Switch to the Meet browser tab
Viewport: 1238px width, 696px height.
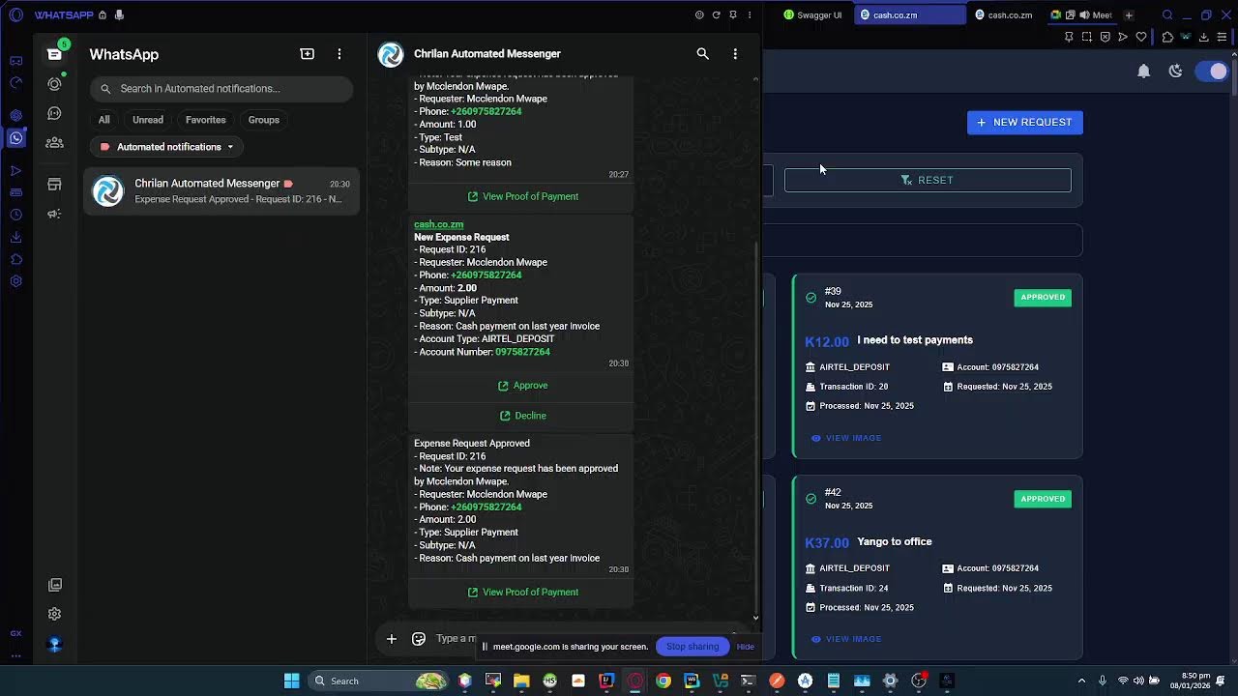(1082, 15)
